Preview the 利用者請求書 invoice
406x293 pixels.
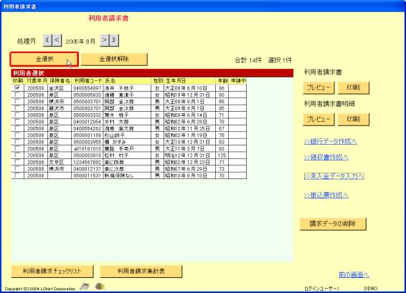click(x=318, y=88)
